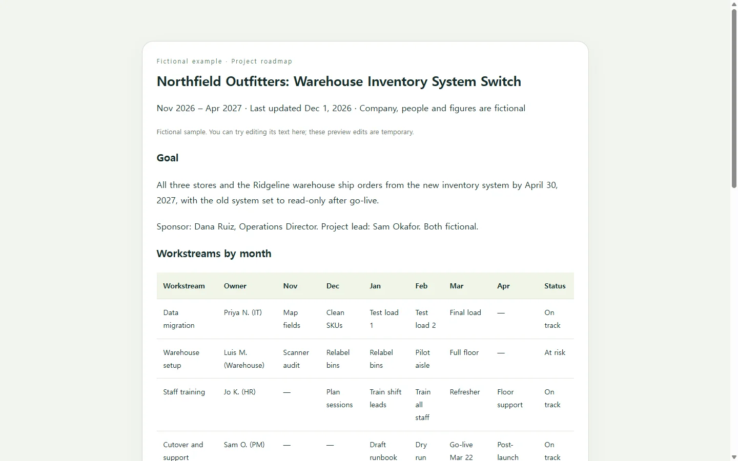Click the goal paragraph starting 'All three stores'

tap(357, 193)
